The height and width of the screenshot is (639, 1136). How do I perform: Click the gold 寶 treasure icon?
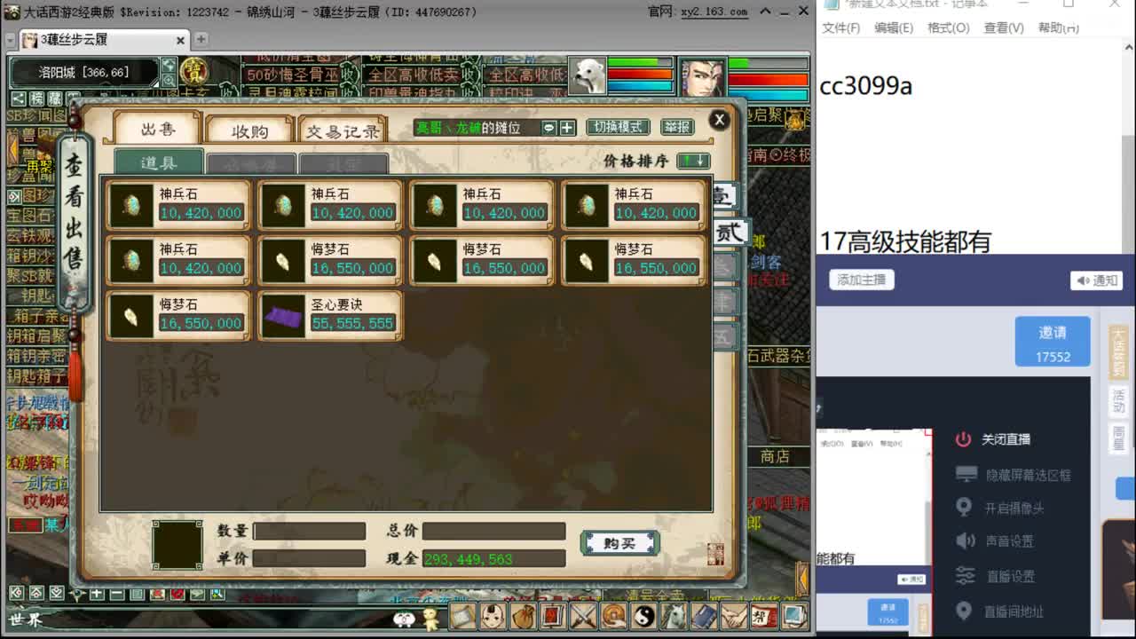[193, 71]
